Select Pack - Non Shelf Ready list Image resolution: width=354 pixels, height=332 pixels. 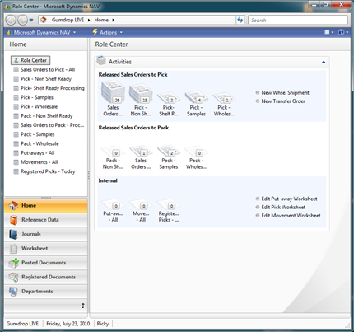click(47, 116)
